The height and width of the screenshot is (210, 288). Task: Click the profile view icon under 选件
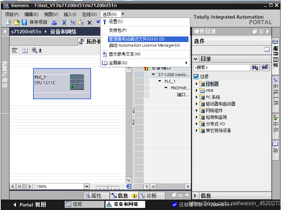pos(267,49)
